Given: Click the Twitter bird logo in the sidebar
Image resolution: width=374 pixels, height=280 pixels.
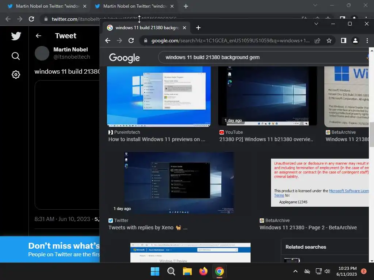Looking at the screenshot, I should click(x=16, y=36).
